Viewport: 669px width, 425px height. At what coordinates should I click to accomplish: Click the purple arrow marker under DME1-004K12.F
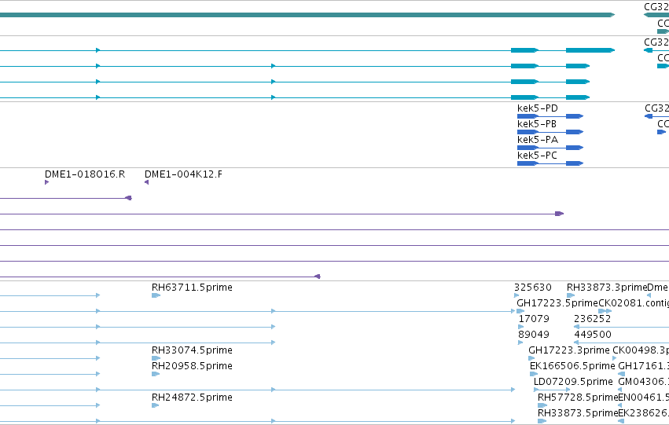point(146,182)
